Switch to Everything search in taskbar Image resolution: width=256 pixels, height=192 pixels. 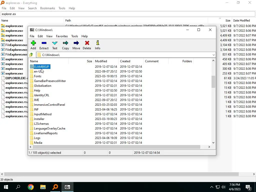pyautogui.click(x=55, y=187)
